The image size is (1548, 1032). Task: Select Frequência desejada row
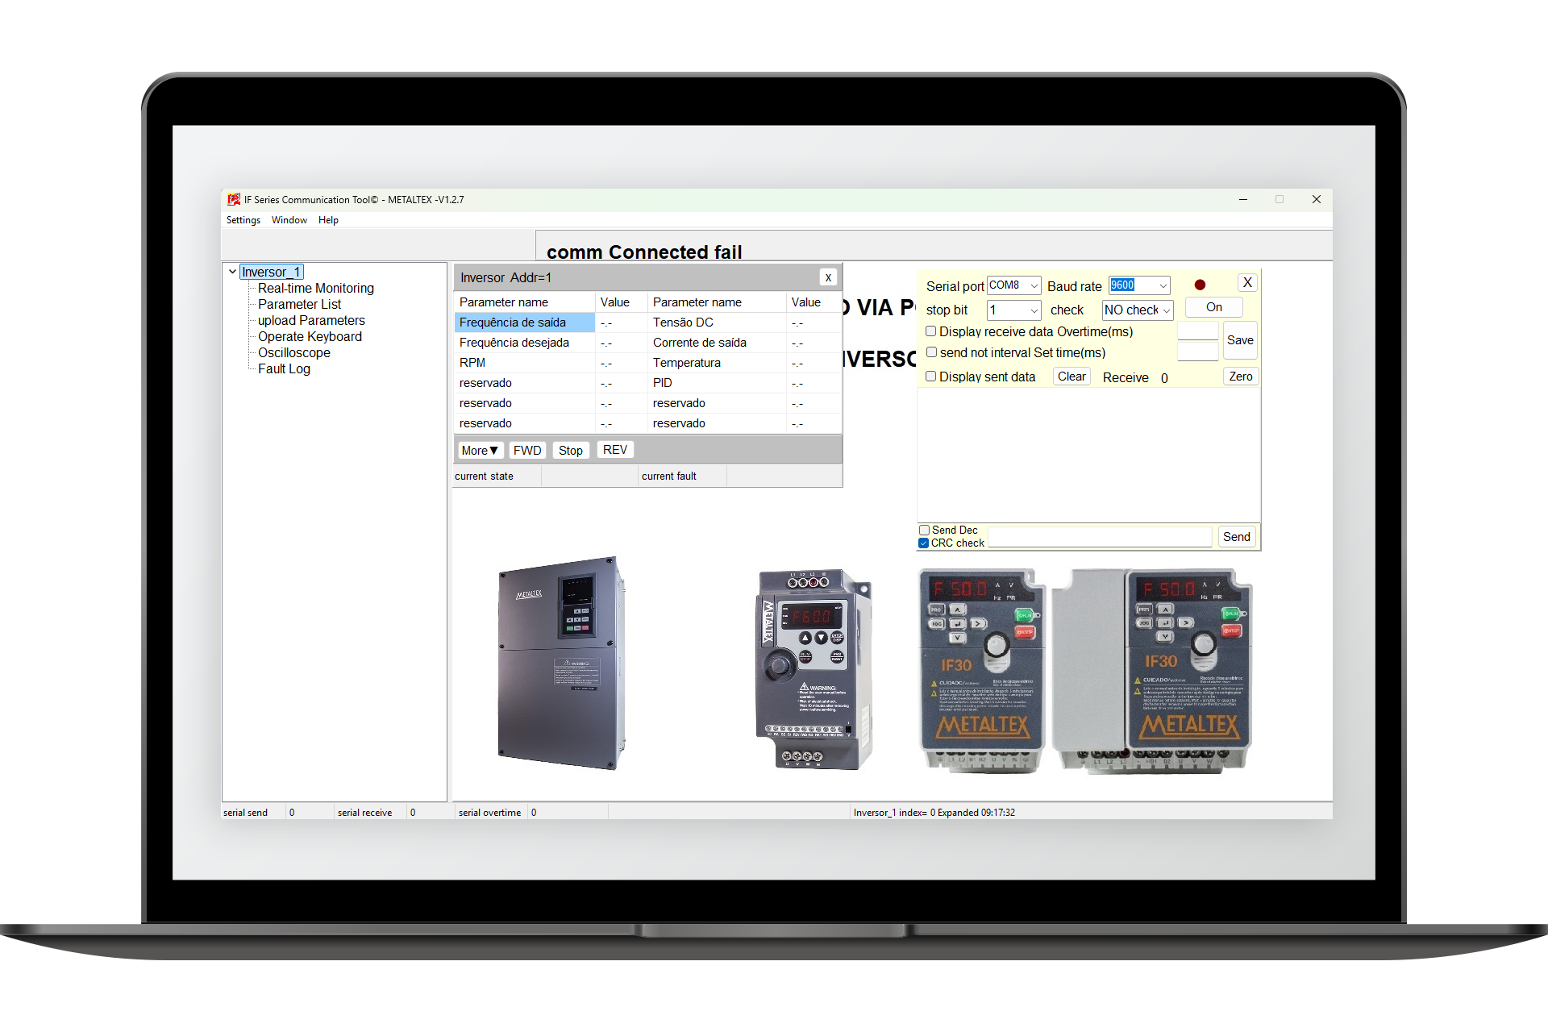point(525,343)
